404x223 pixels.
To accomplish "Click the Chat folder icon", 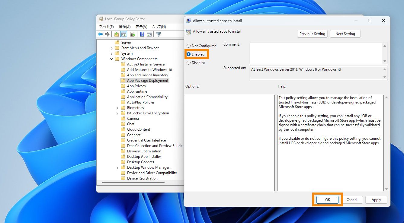I will (123, 124).
